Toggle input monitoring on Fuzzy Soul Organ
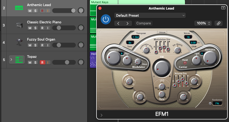 click(x=48, y=45)
